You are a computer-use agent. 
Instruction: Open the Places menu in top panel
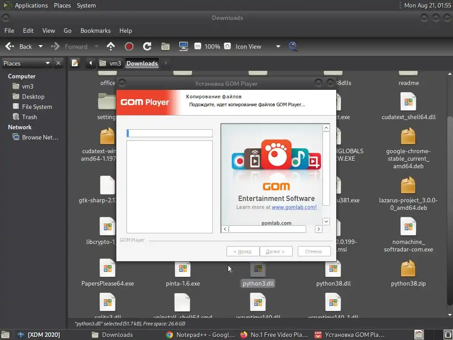pyautogui.click(x=62, y=5)
